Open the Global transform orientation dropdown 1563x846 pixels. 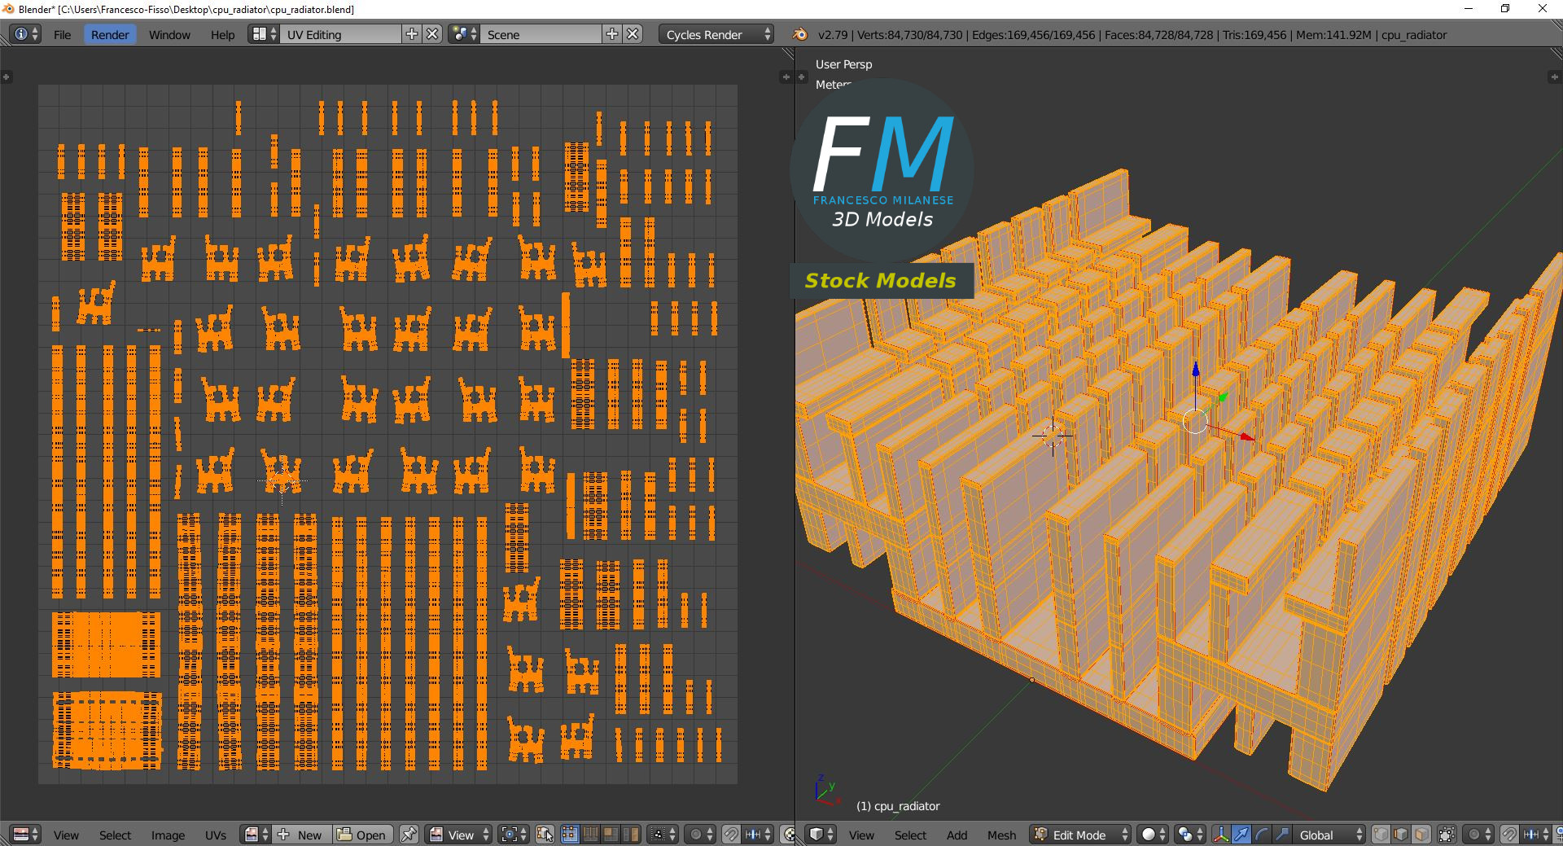pos(1329,835)
